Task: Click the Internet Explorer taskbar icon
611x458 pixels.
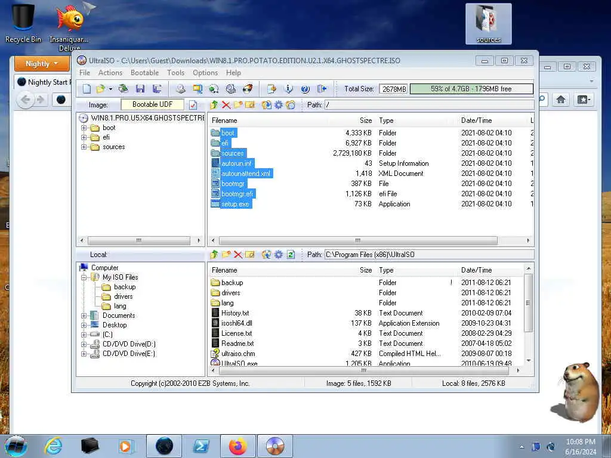Action: 53,446
